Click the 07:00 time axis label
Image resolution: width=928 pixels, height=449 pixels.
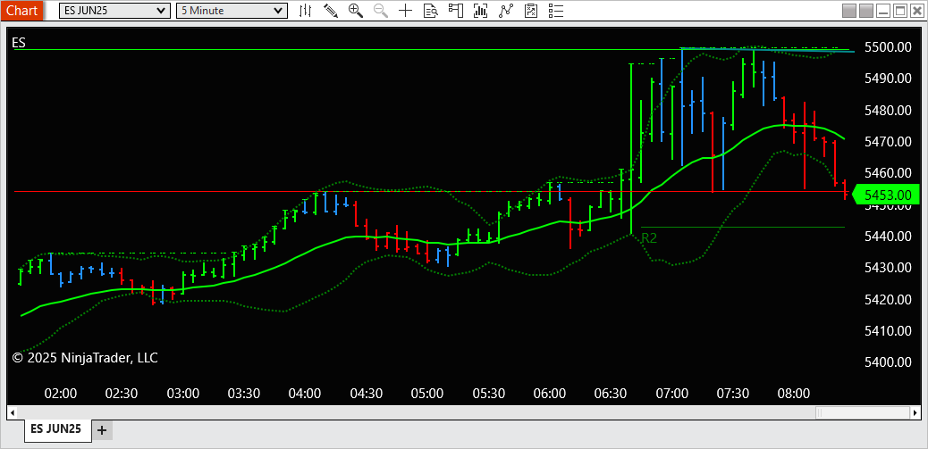coord(671,394)
